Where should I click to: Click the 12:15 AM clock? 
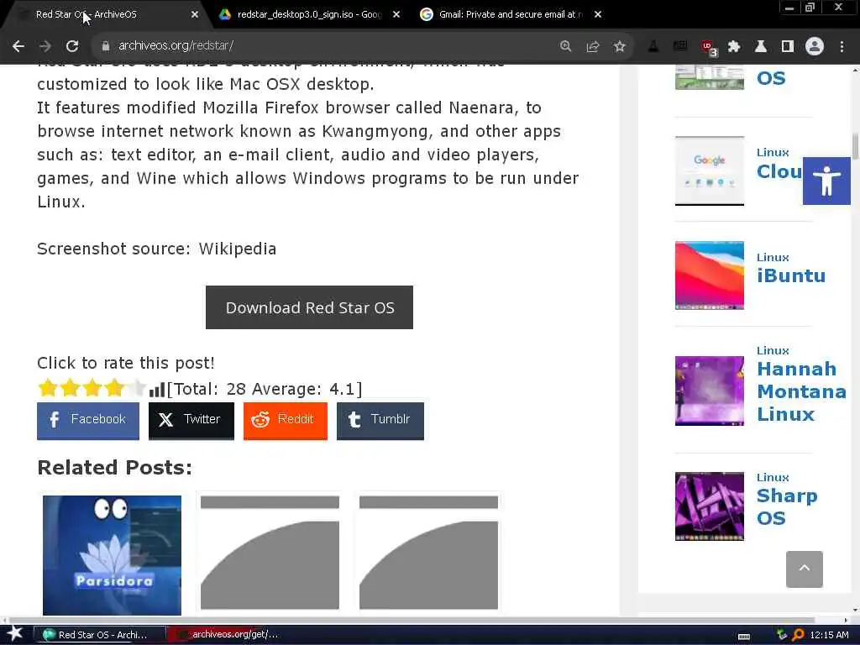tap(829, 635)
